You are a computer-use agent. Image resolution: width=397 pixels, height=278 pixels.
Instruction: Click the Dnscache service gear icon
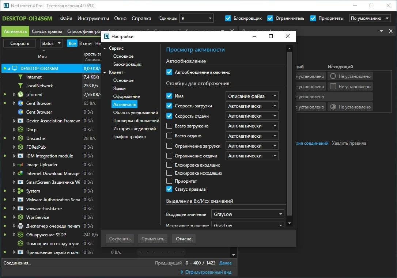20,138
